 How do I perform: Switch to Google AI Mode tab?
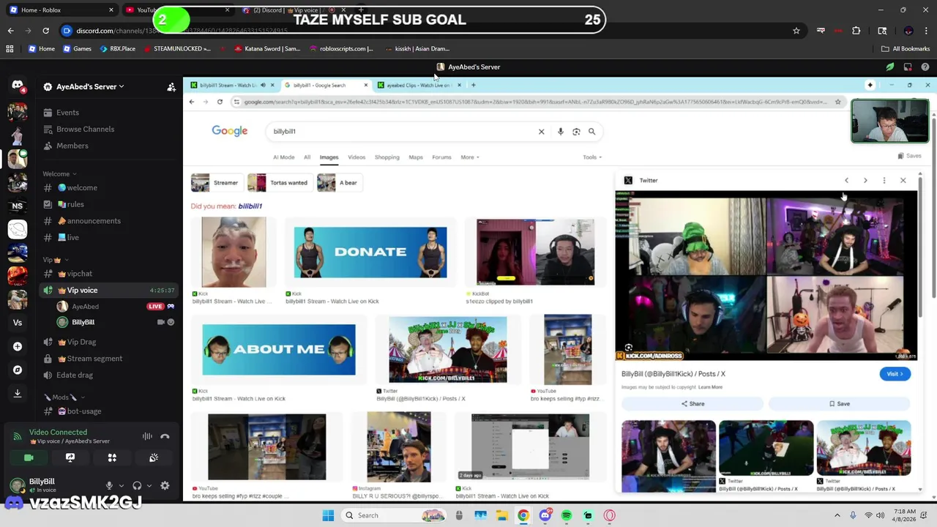pos(283,157)
